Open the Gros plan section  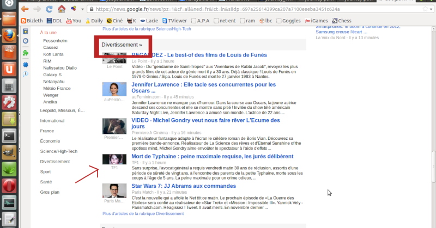(x=50, y=192)
